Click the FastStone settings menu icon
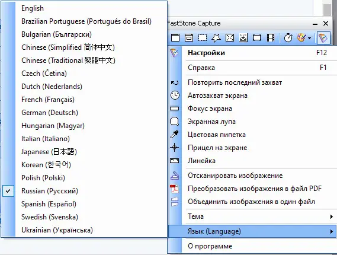 (323, 38)
